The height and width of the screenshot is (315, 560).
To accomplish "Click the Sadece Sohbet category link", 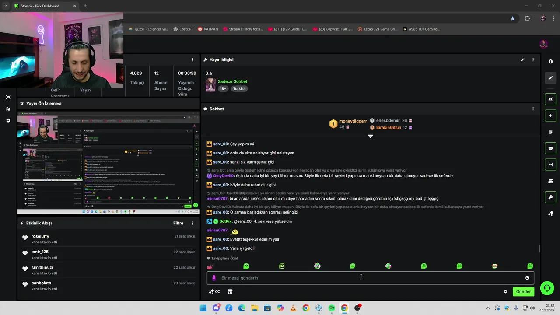I will tap(232, 81).
